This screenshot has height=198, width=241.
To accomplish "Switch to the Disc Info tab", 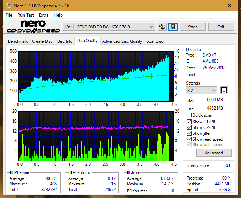I will 65,41.
